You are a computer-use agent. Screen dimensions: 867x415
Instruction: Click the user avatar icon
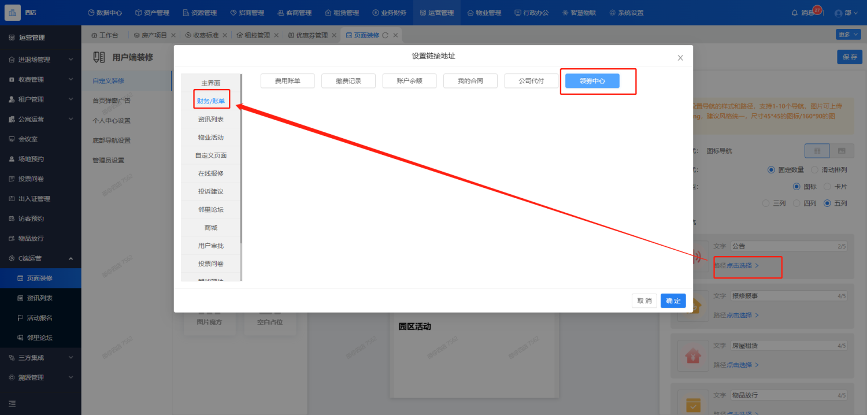point(839,13)
